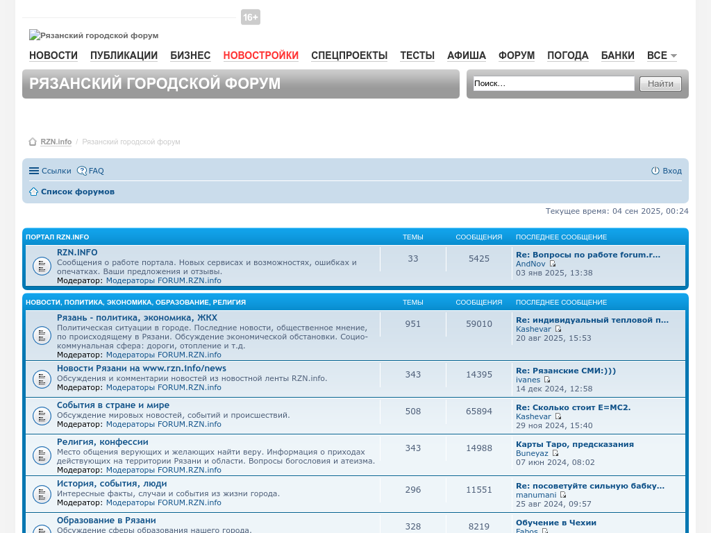
Task: Jump to latest post by Buneyaz
Action: 555,453
